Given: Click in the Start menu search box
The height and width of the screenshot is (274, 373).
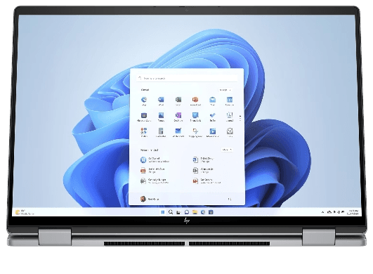Looking at the screenshot, I should (187, 78).
